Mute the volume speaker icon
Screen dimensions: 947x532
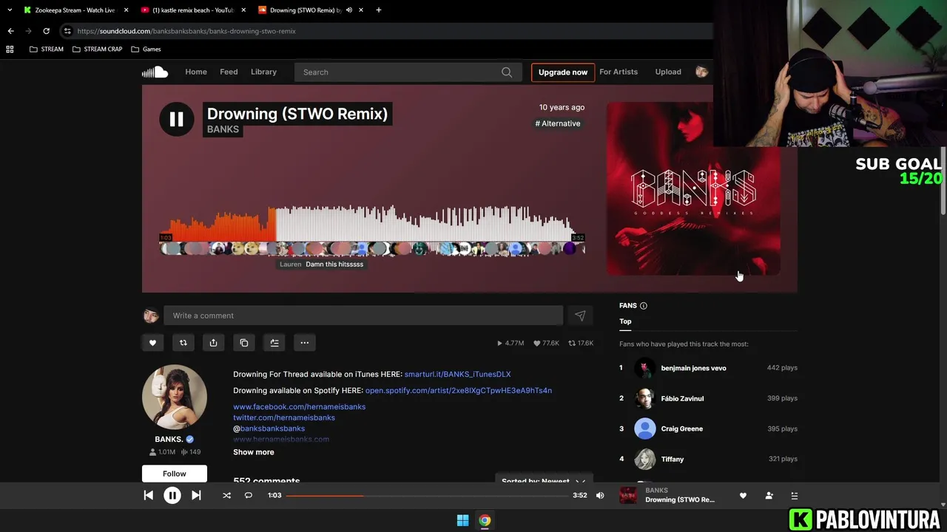pyautogui.click(x=600, y=495)
